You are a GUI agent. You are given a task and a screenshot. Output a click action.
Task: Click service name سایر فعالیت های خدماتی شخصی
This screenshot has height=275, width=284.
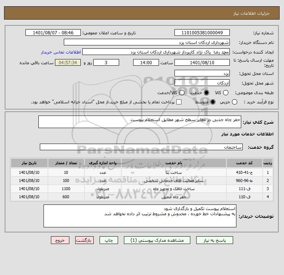[x=174, y=181]
